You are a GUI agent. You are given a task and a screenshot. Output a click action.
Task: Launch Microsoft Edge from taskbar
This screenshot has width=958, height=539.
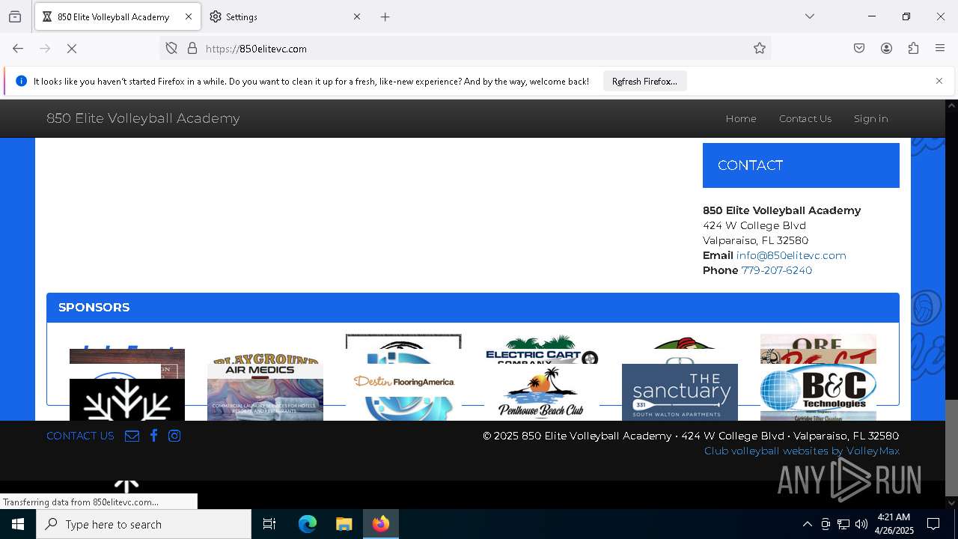[308, 524]
